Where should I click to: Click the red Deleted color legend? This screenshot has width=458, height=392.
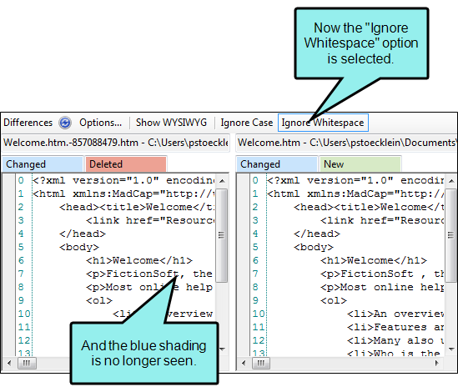(126, 164)
